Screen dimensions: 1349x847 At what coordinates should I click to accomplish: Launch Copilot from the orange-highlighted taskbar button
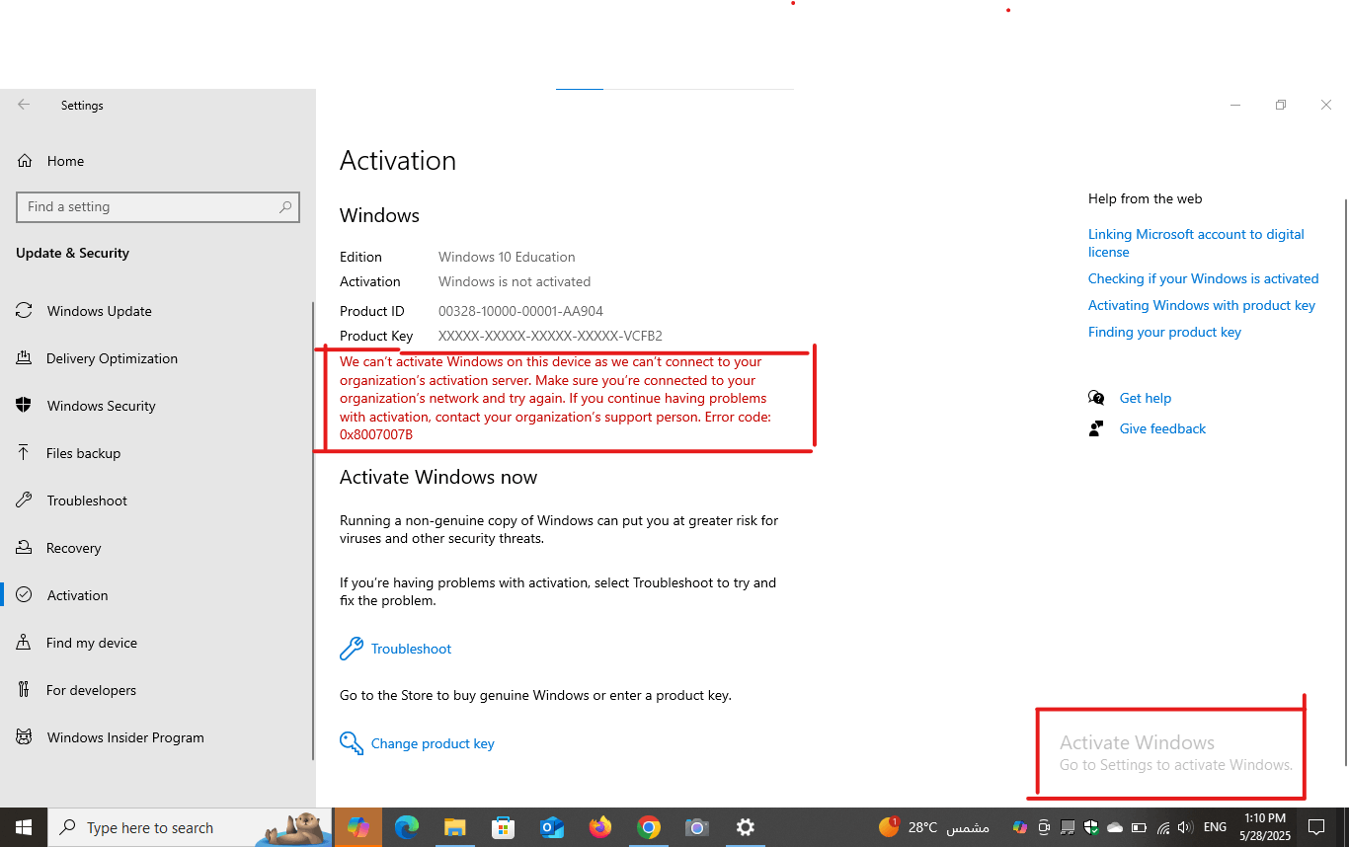coord(358,827)
